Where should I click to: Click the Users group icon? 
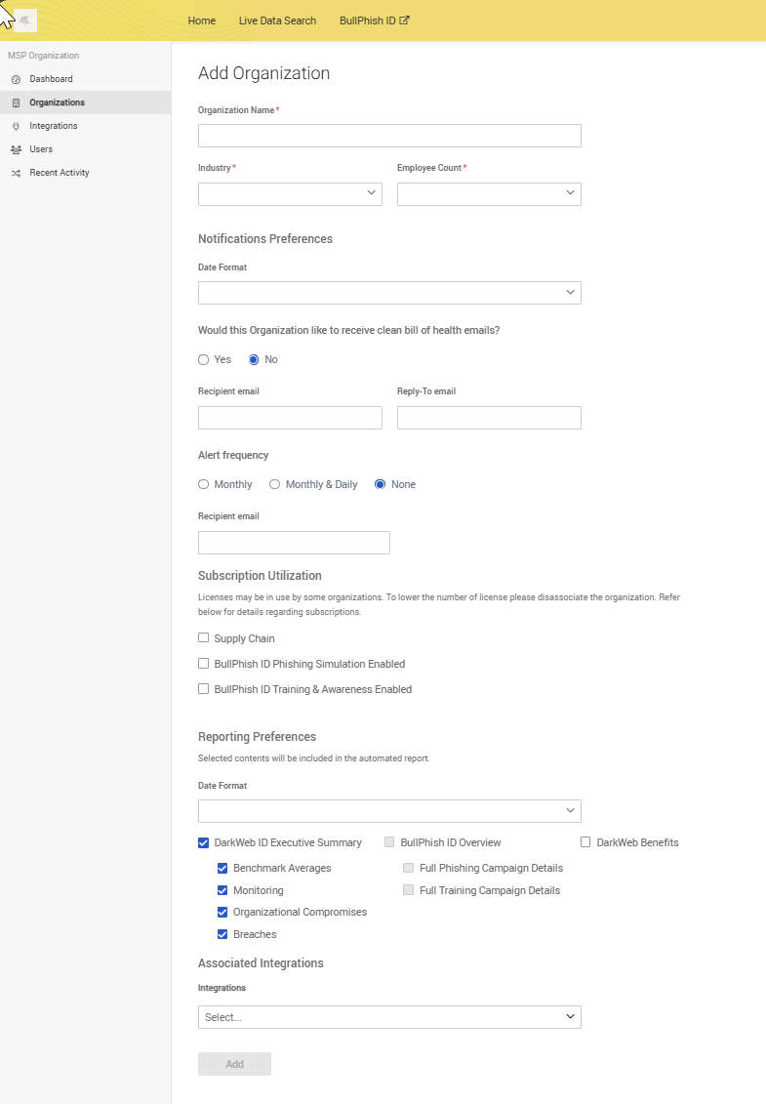tap(16, 149)
